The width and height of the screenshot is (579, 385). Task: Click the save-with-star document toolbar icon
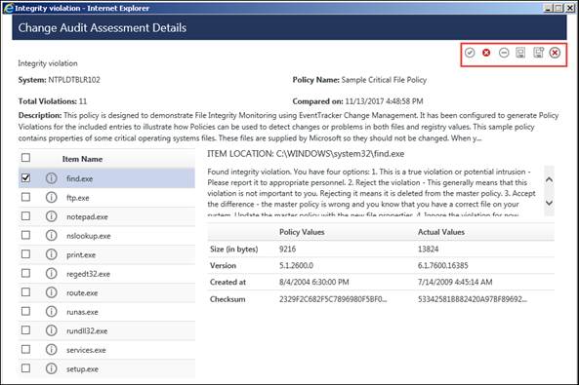(538, 53)
